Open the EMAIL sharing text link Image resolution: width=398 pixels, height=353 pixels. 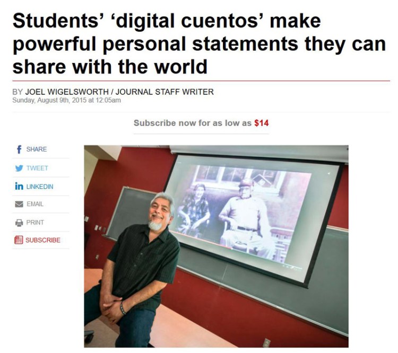35,204
